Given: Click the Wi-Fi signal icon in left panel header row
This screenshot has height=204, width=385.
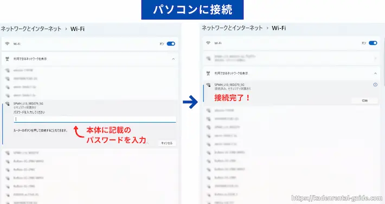Looking at the screenshot, I should [8, 44].
